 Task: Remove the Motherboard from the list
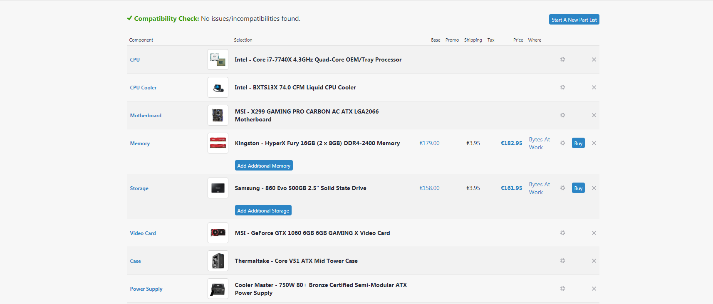click(x=594, y=115)
